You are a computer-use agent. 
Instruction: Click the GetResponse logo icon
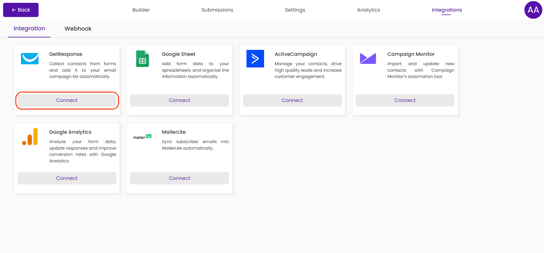[30, 59]
